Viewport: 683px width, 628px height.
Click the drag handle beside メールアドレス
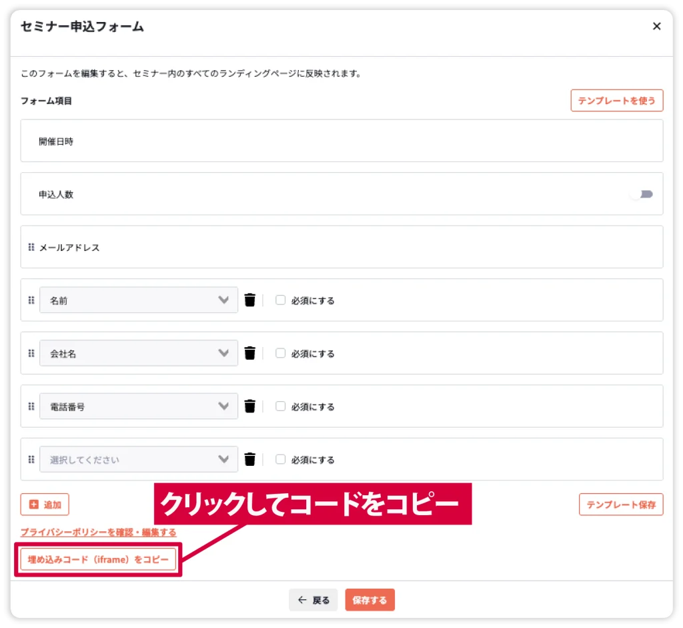point(31,247)
